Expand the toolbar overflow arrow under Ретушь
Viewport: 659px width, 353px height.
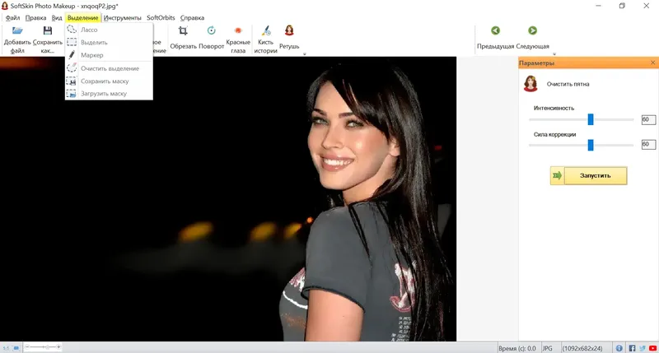pyautogui.click(x=304, y=54)
